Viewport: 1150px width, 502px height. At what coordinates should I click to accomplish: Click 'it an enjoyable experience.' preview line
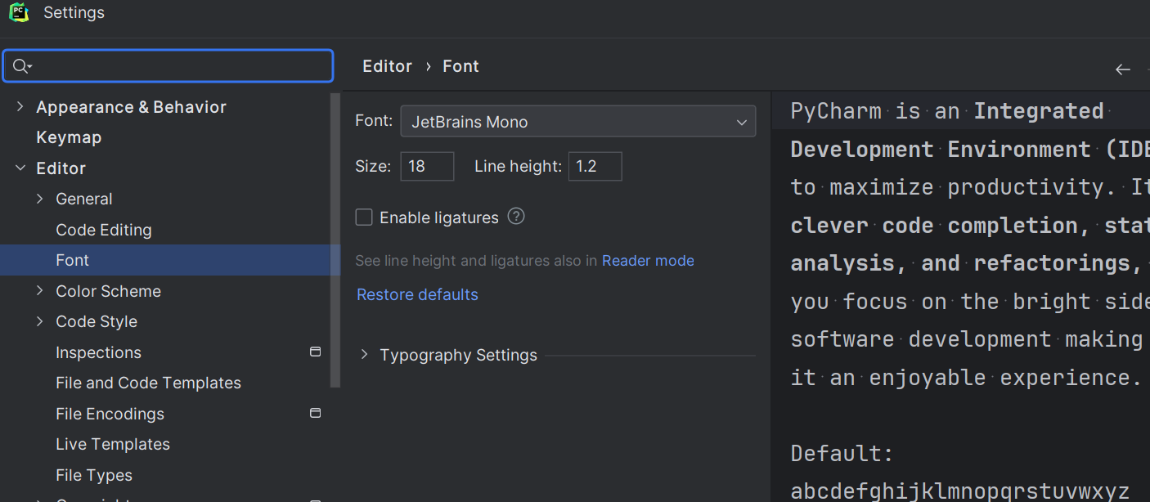(x=966, y=378)
